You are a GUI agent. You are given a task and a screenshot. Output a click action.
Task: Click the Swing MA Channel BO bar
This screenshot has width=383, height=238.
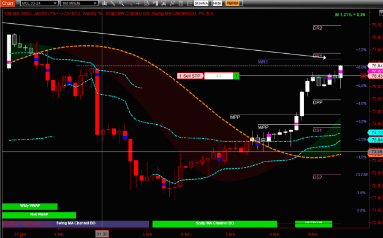click(76, 223)
